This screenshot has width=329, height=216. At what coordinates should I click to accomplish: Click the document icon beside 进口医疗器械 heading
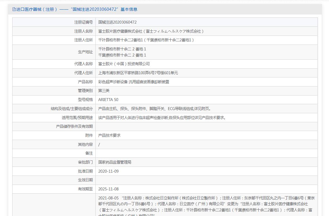click(x=14, y=9)
